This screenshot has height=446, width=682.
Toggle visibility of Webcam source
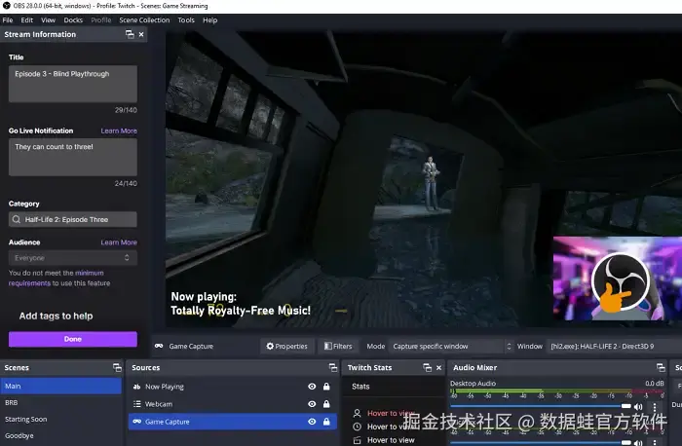pyautogui.click(x=312, y=404)
